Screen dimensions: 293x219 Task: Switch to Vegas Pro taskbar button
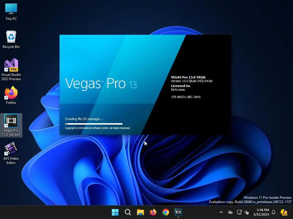tap(178, 212)
